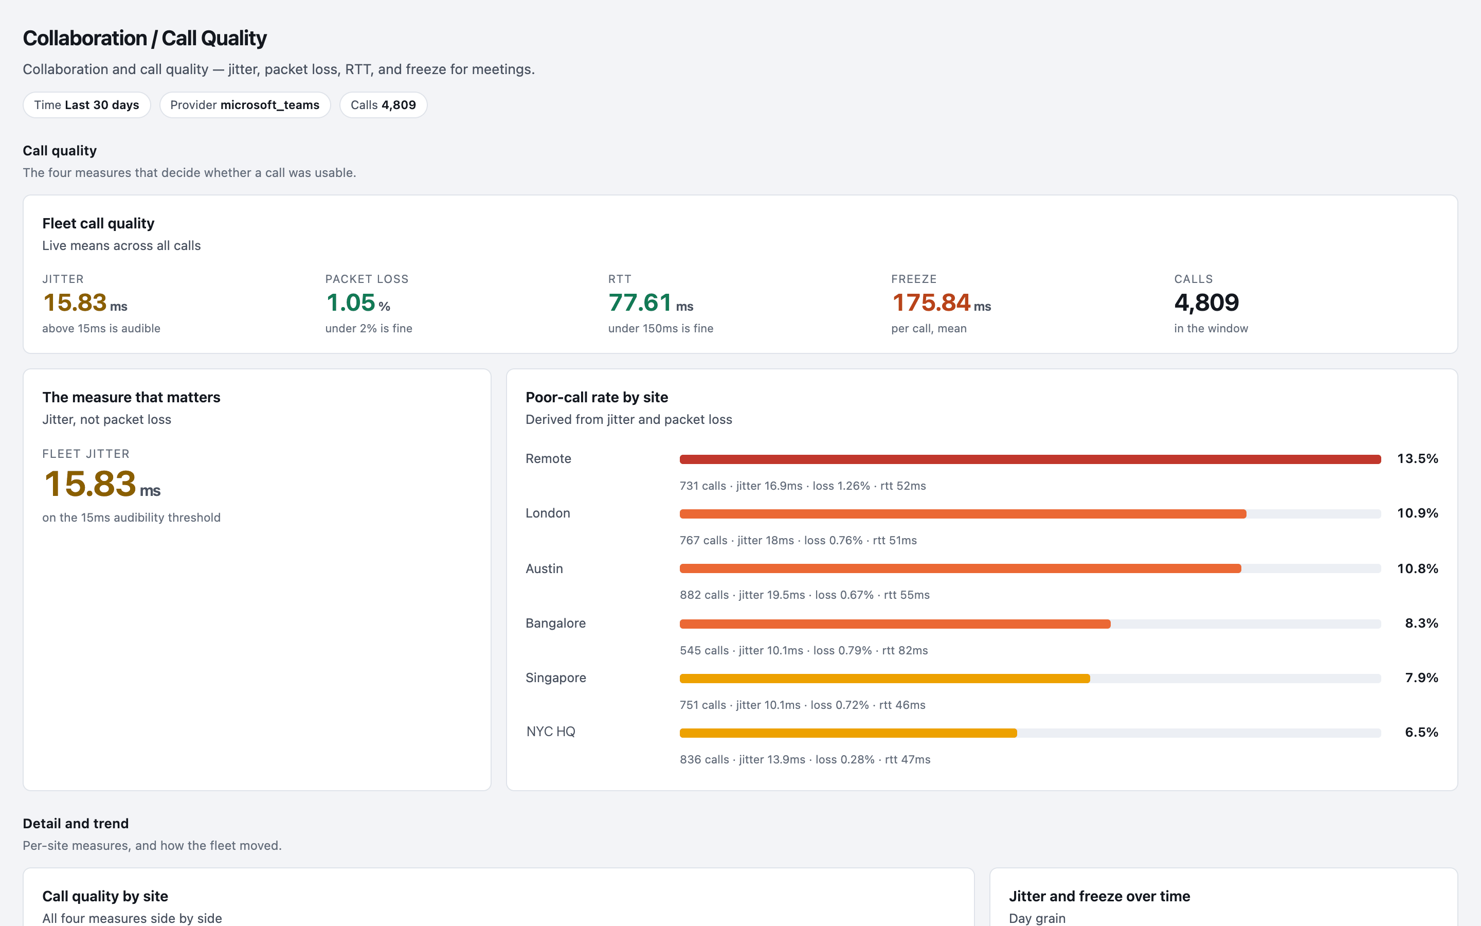The height and width of the screenshot is (926, 1481).
Task: Select the RTT value 77.61 ms
Action: (x=651, y=302)
